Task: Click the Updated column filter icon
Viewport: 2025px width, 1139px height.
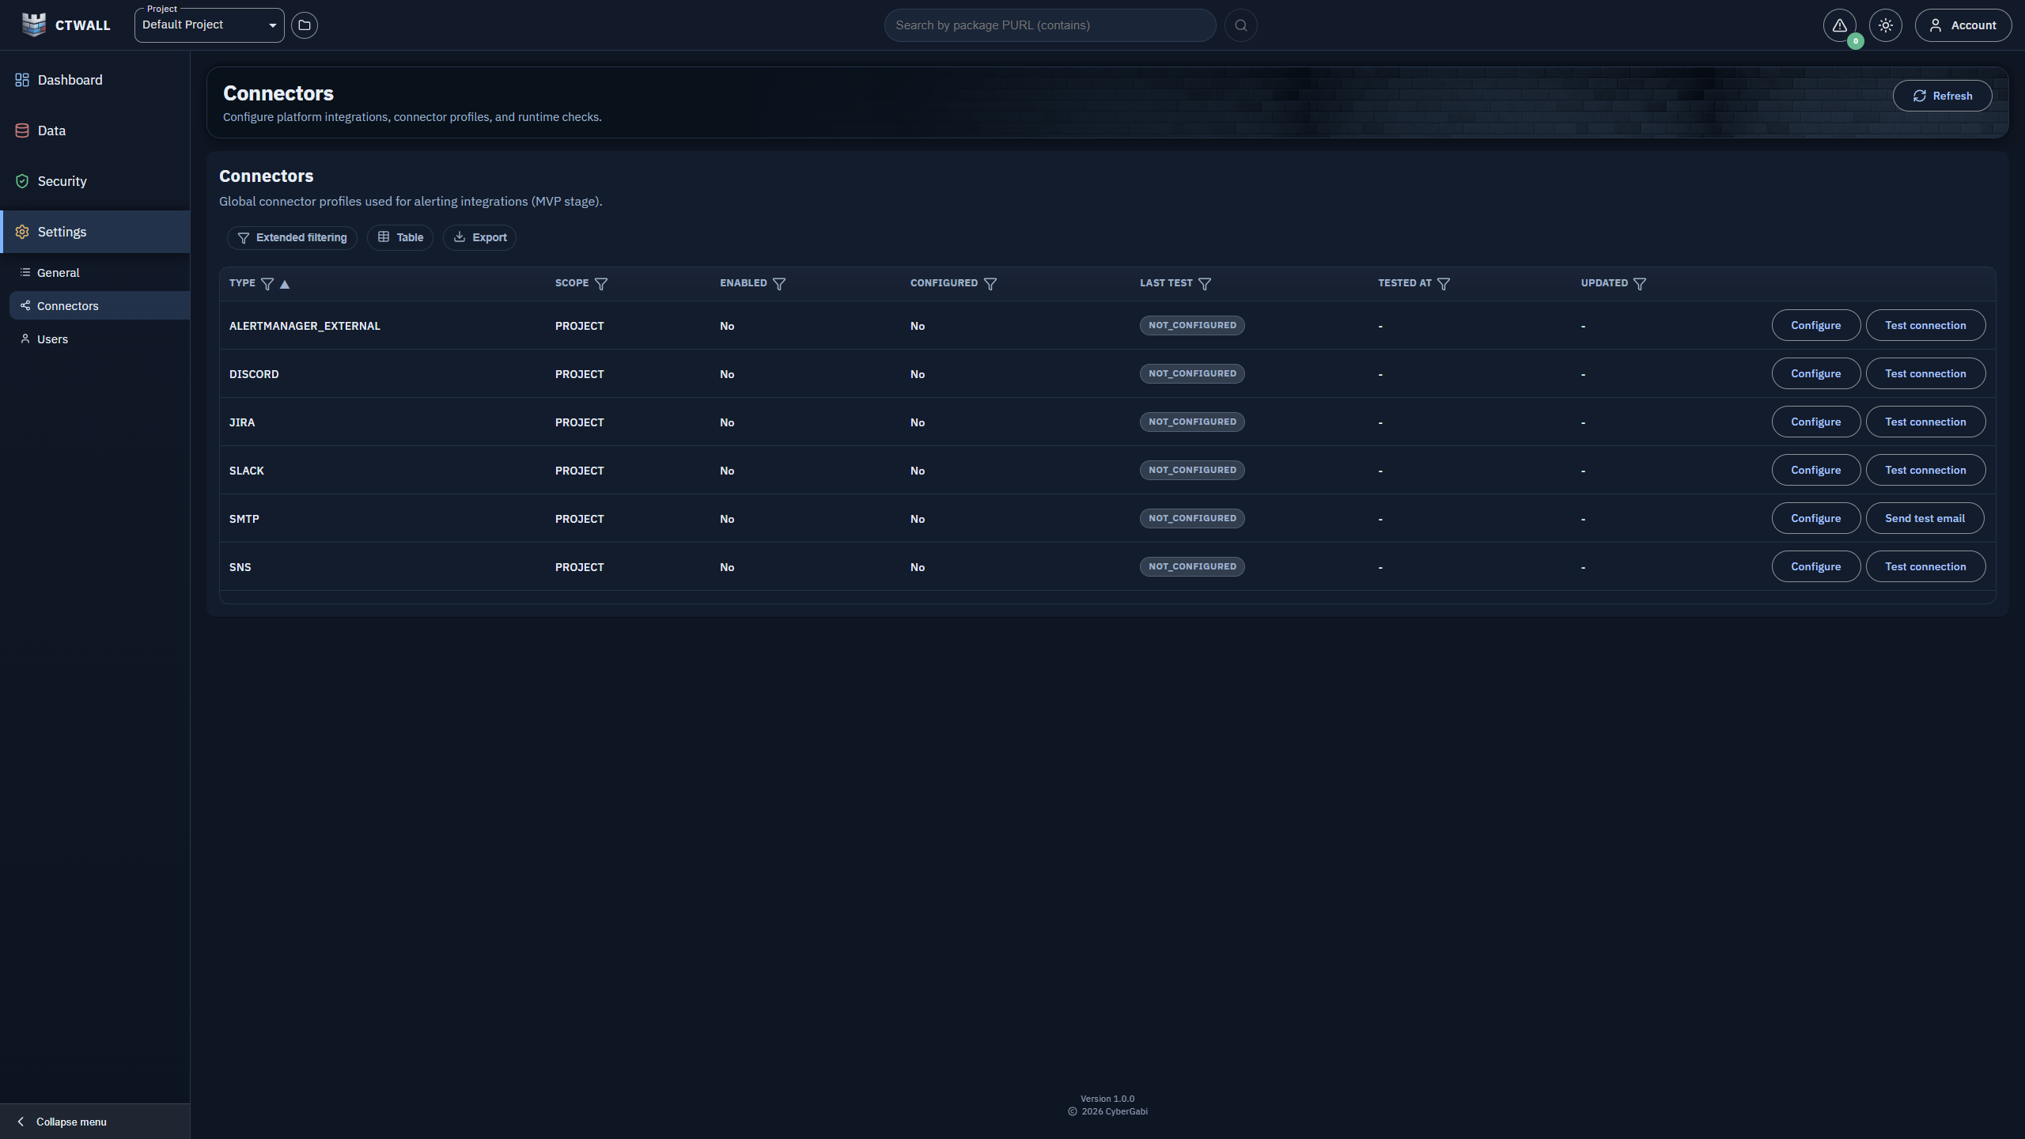Action: click(1640, 284)
